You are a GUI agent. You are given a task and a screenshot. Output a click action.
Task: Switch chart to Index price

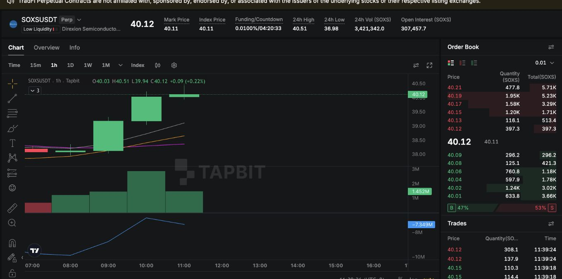click(138, 65)
